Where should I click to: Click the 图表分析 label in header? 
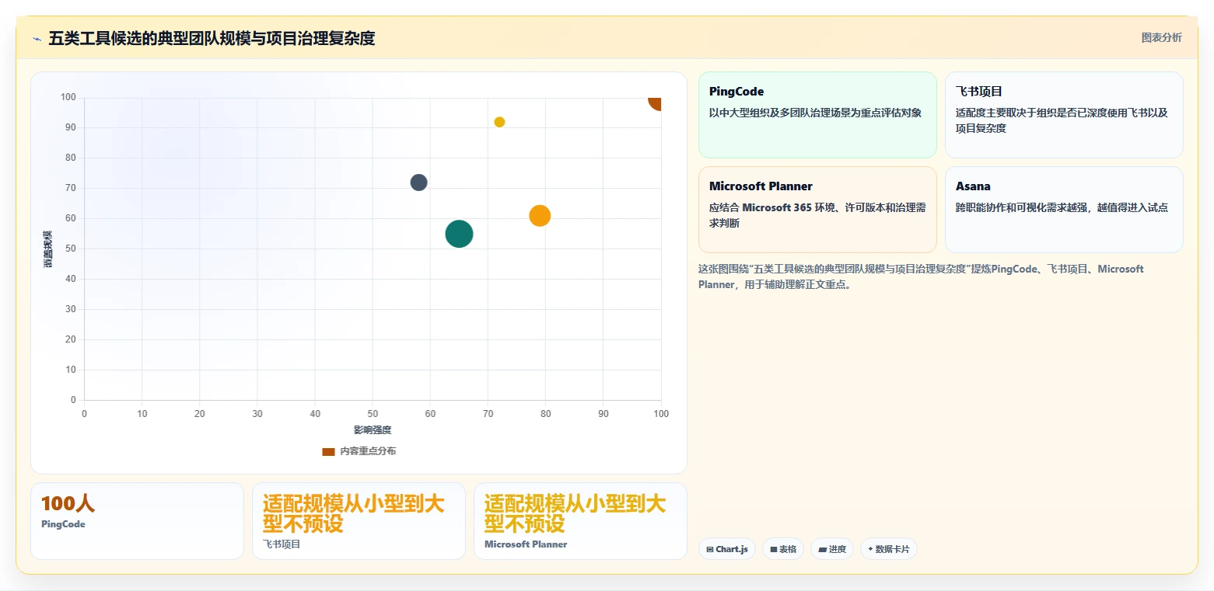1161,37
